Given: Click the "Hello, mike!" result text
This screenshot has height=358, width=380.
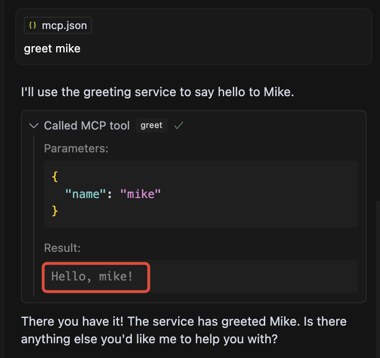Looking at the screenshot, I should pyautogui.click(x=92, y=276).
